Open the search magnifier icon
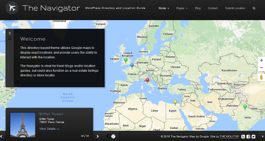This screenshot has height=141, width=265. (254, 8)
